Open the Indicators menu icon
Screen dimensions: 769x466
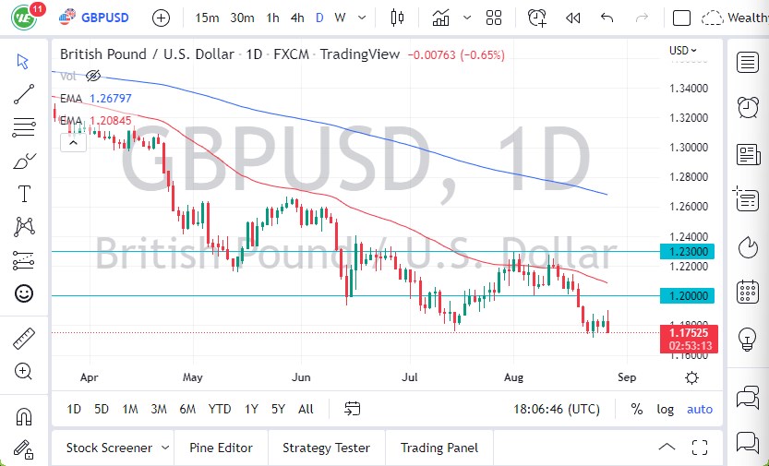point(440,18)
